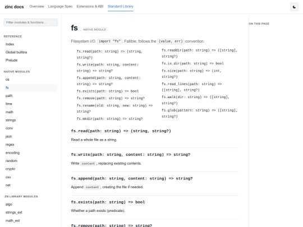Open the conv module page
This screenshot has width=303, height=227.
(30, 128)
